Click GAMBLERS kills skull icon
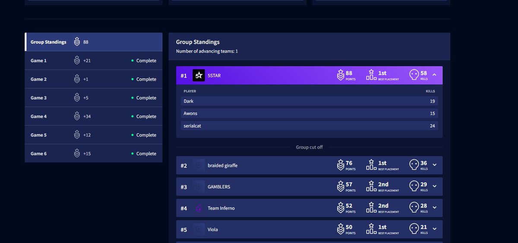 click(x=414, y=186)
